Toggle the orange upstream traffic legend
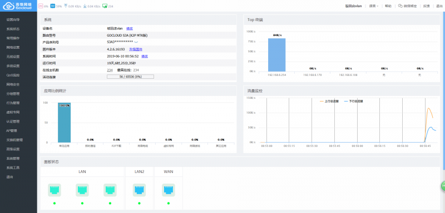This screenshot has width=445, height=213. [x=329, y=101]
